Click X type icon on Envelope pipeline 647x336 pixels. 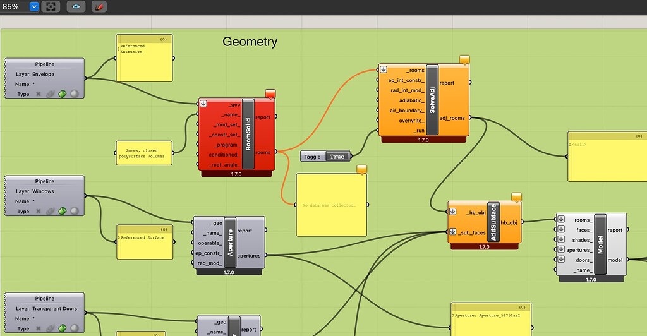[x=39, y=94]
